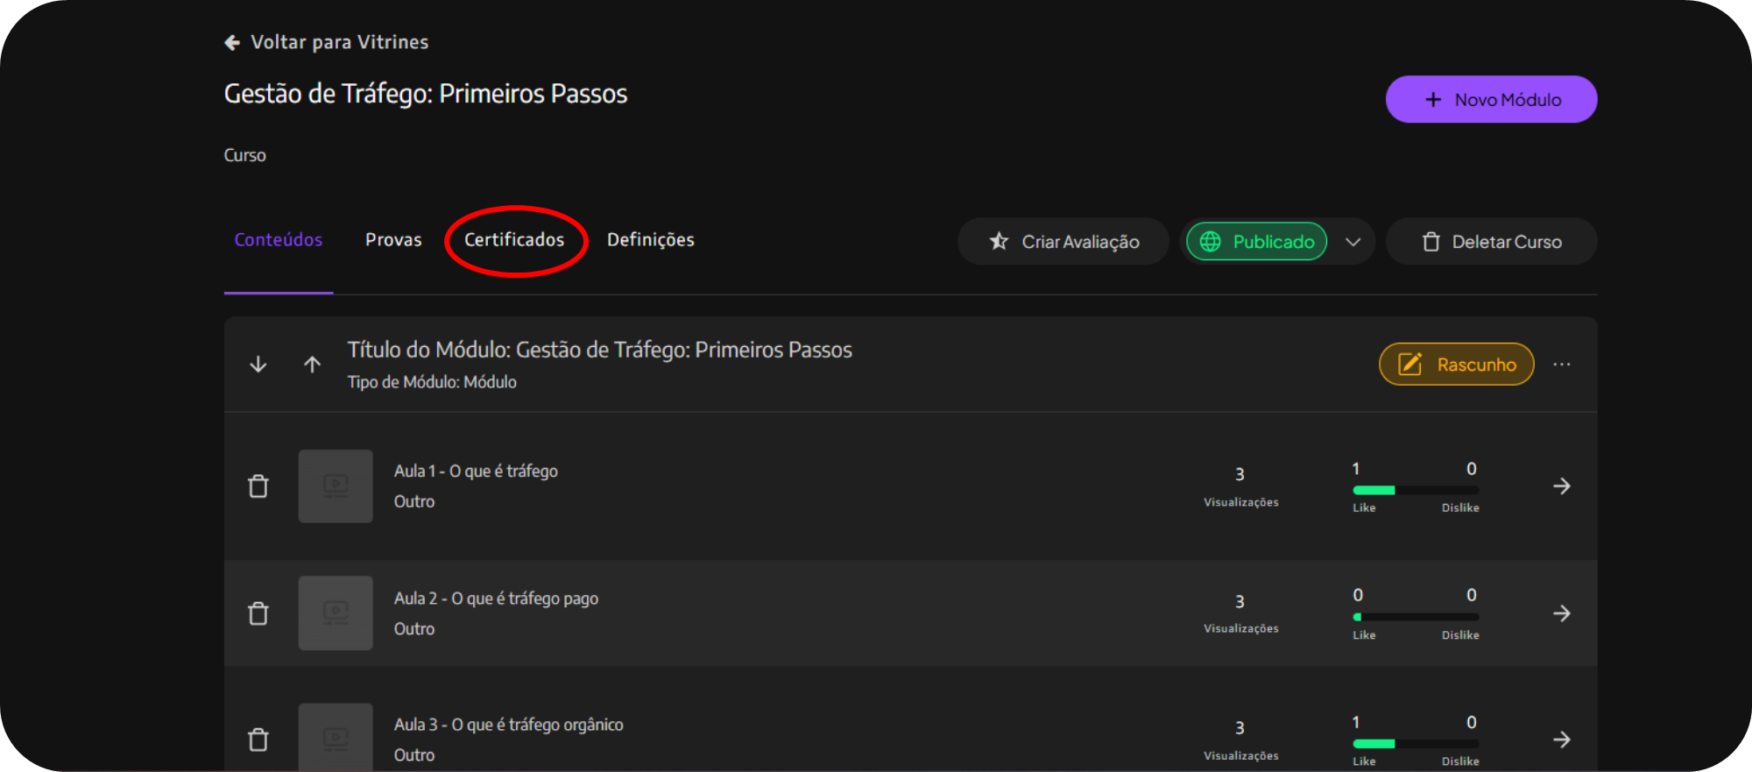1752x772 pixels.
Task: Click Aula 1 like/dislike bar
Action: coord(1416,490)
